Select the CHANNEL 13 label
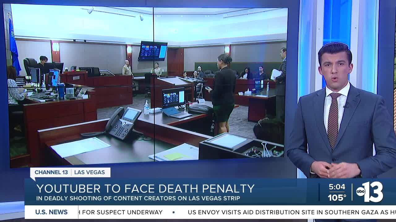Image resolution: width=396 pixels, height=222 pixels. point(51,172)
